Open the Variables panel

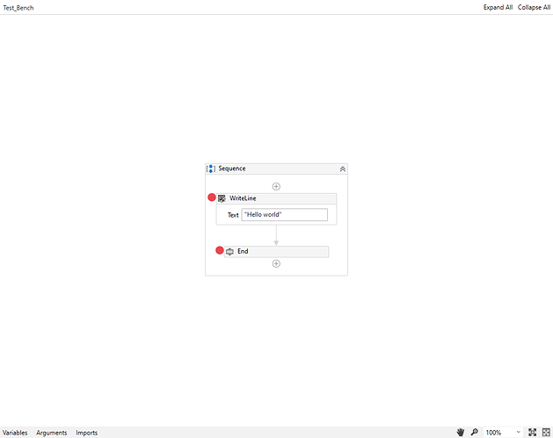[15, 433]
